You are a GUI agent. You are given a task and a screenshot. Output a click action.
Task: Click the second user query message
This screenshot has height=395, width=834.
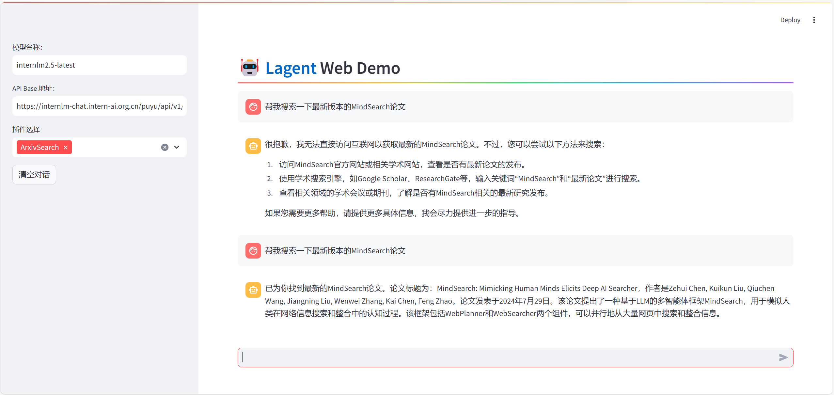335,251
